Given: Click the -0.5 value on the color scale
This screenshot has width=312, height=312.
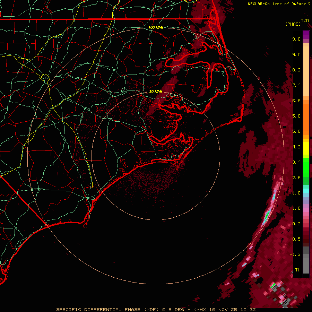Looking at the screenshot, I should click(x=295, y=239).
